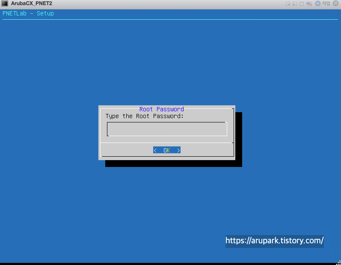Click the blue Root Password dialog title
The width and height of the screenshot is (341, 265).
[x=162, y=109]
